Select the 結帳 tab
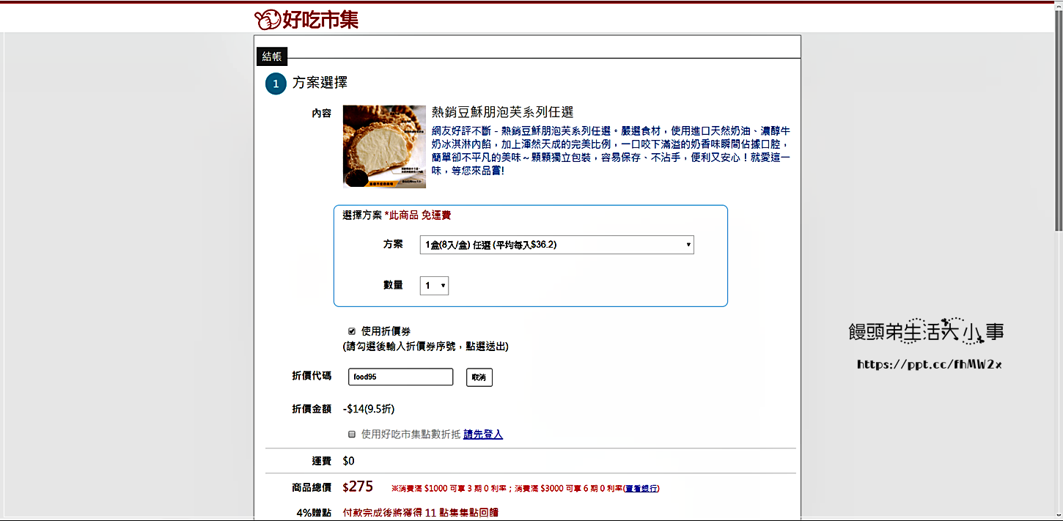1063x521 pixels. tap(272, 56)
